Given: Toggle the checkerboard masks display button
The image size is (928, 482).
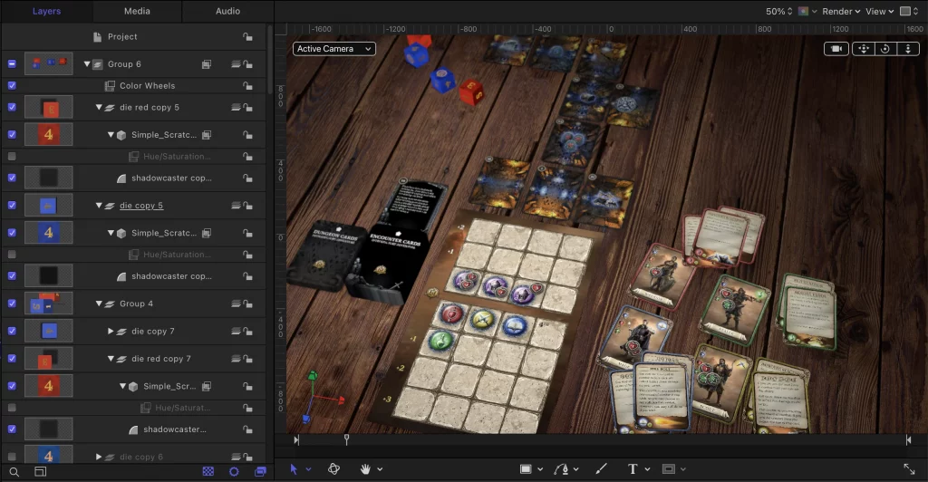Looking at the screenshot, I should point(208,471).
